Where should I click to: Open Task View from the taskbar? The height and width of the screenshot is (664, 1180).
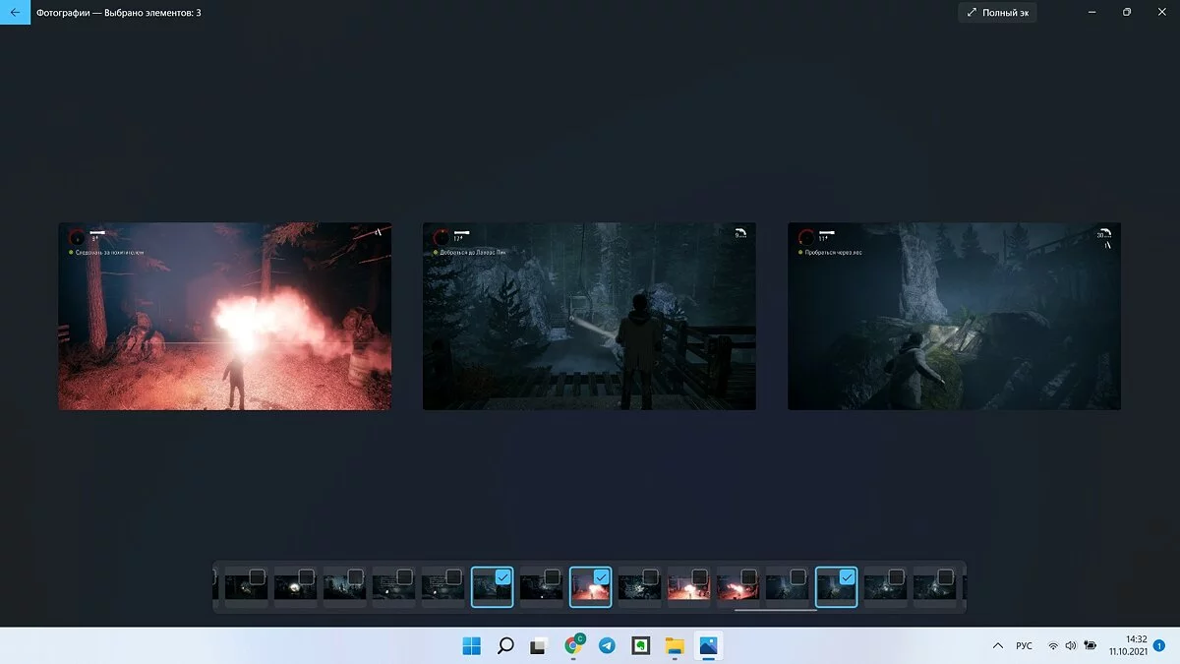click(539, 645)
